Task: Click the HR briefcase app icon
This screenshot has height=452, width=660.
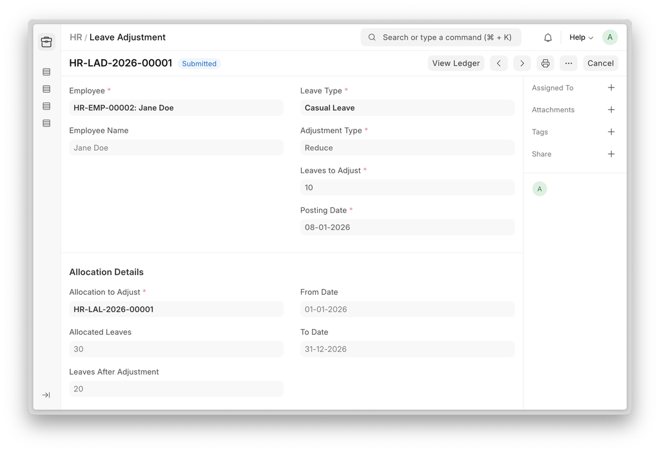Action: click(x=46, y=42)
